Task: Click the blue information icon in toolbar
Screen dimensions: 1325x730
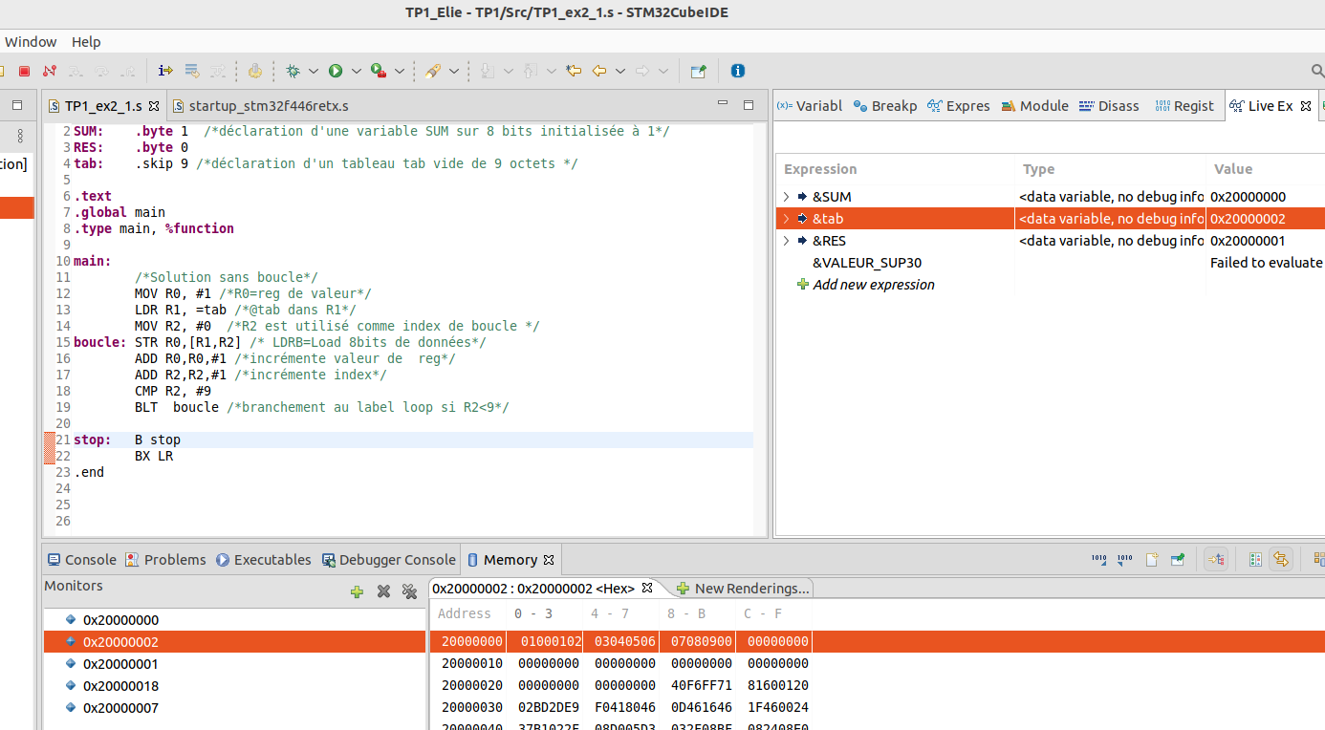Action: [737, 71]
